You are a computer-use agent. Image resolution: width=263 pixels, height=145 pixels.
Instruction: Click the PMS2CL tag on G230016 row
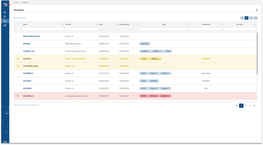155,59
